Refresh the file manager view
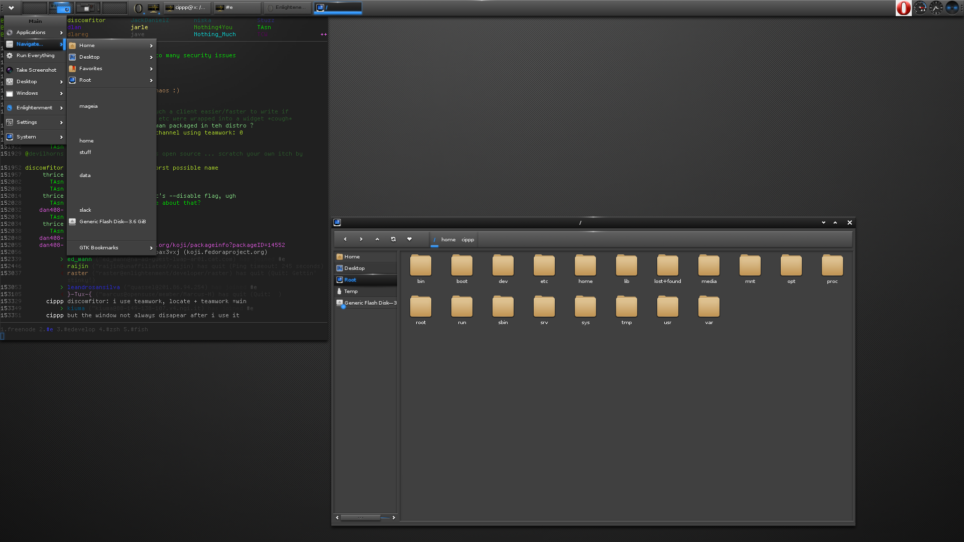The height and width of the screenshot is (542, 964). pos(393,239)
